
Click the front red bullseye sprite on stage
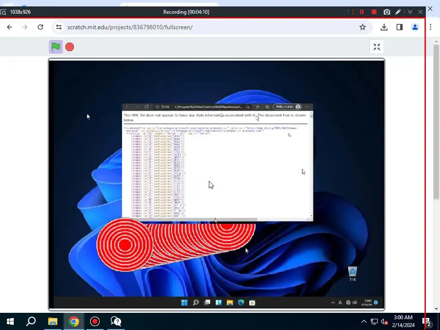[x=125, y=244]
